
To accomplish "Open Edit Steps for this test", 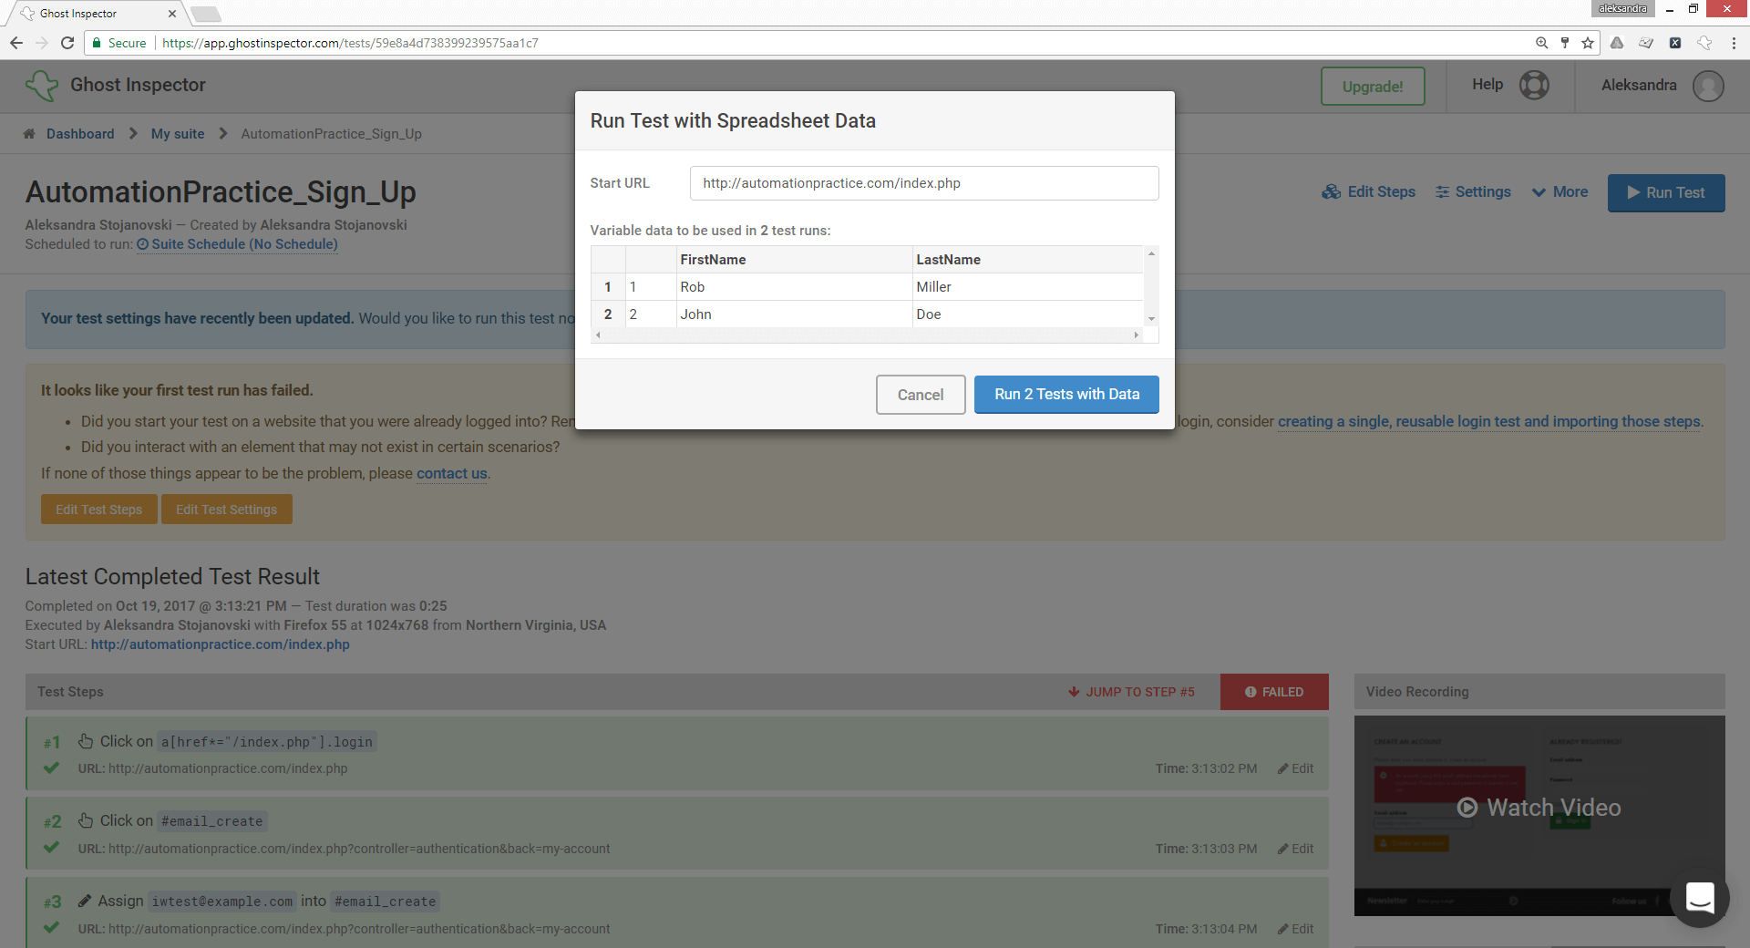I will coord(1369,192).
